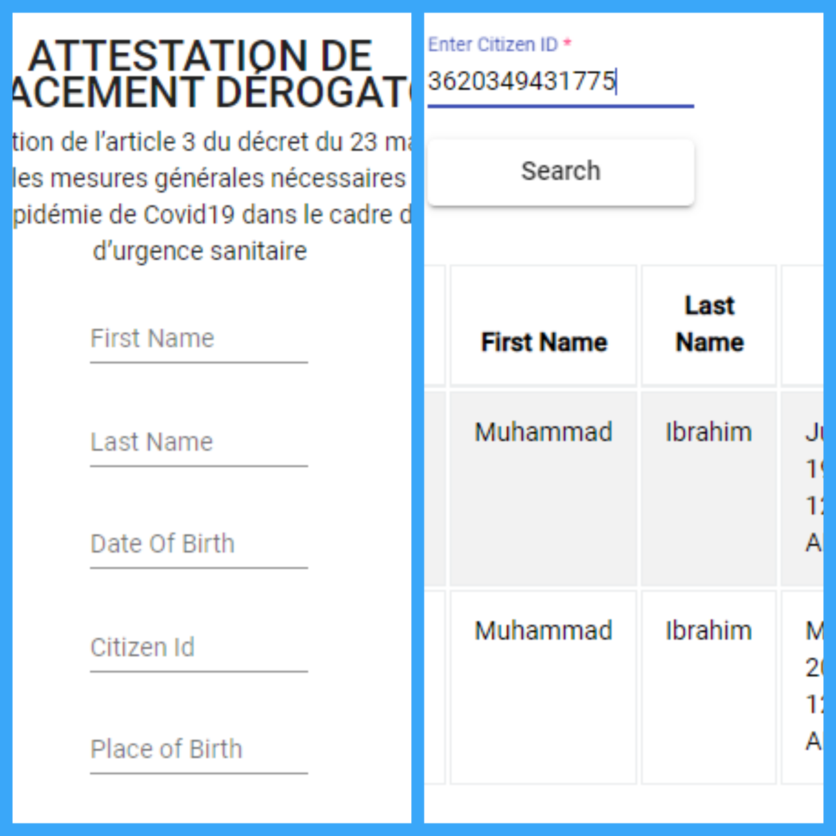Click Ibrahim in the second table row
Screen dimensions: 836x836
click(709, 631)
